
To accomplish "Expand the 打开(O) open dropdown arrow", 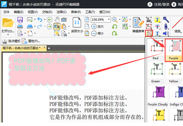I will (x=8, y=35).
